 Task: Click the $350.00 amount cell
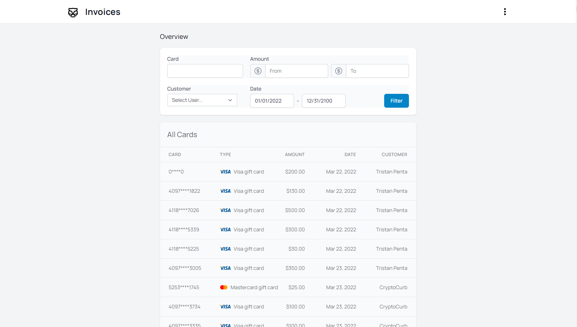point(295,268)
